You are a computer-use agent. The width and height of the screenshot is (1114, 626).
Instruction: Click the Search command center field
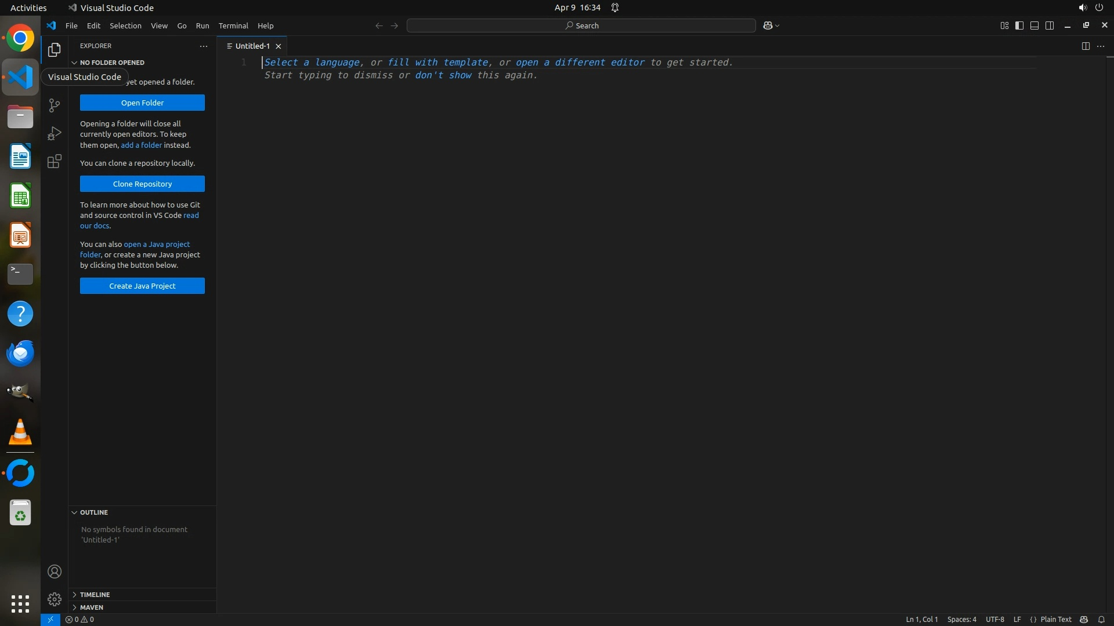[581, 26]
